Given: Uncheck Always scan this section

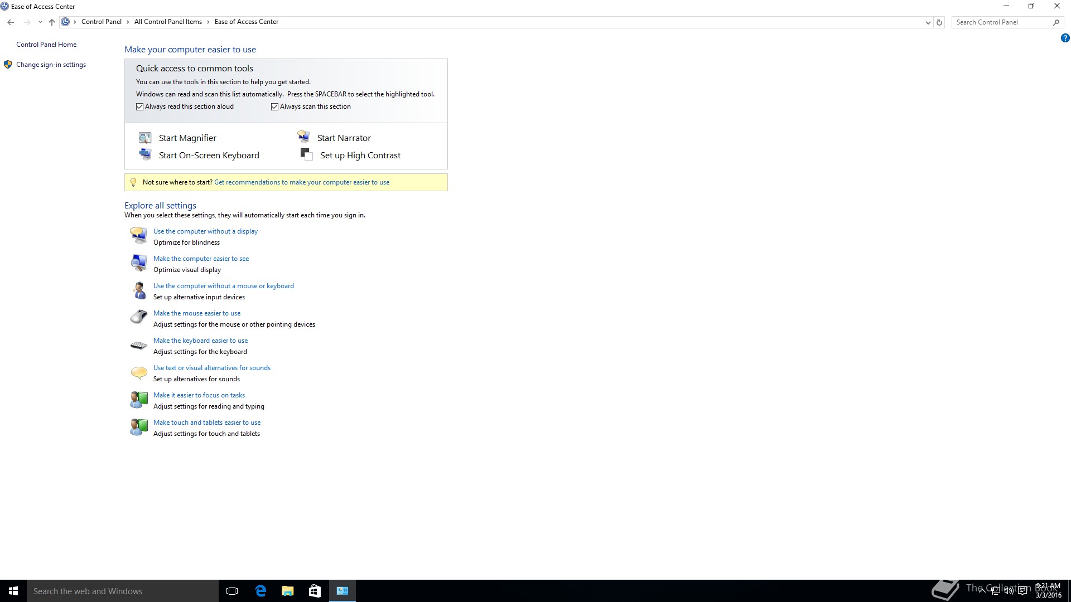Looking at the screenshot, I should 275,106.
